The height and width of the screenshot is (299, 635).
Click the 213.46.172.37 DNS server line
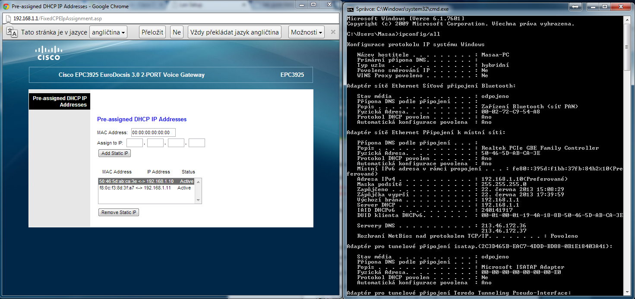[504, 231]
